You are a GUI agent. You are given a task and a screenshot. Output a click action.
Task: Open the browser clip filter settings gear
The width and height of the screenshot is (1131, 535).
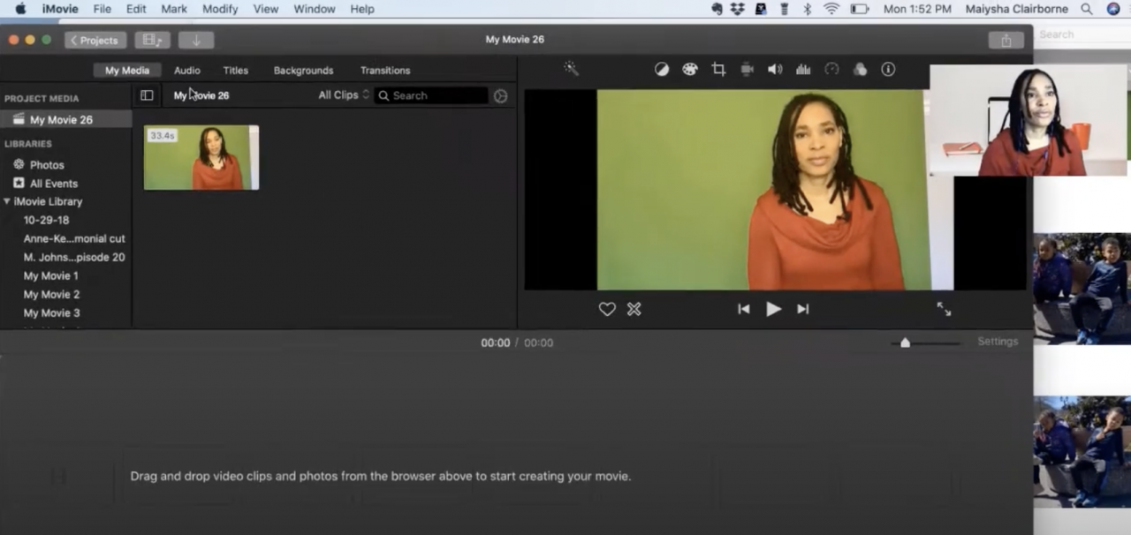tap(501, 95)
